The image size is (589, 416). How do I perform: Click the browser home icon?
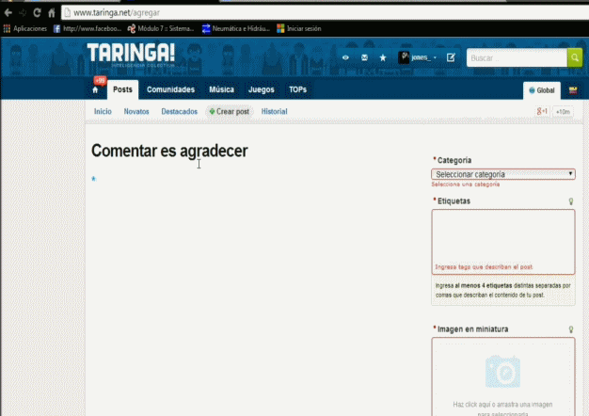pyautogui.click(x=52, y=13)
